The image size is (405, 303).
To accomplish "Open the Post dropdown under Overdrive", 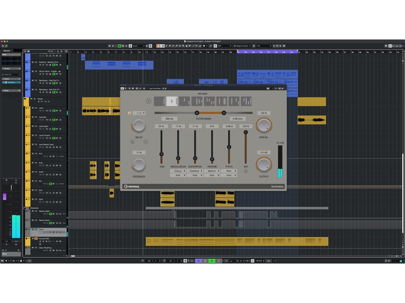I will tap(195, 175).
